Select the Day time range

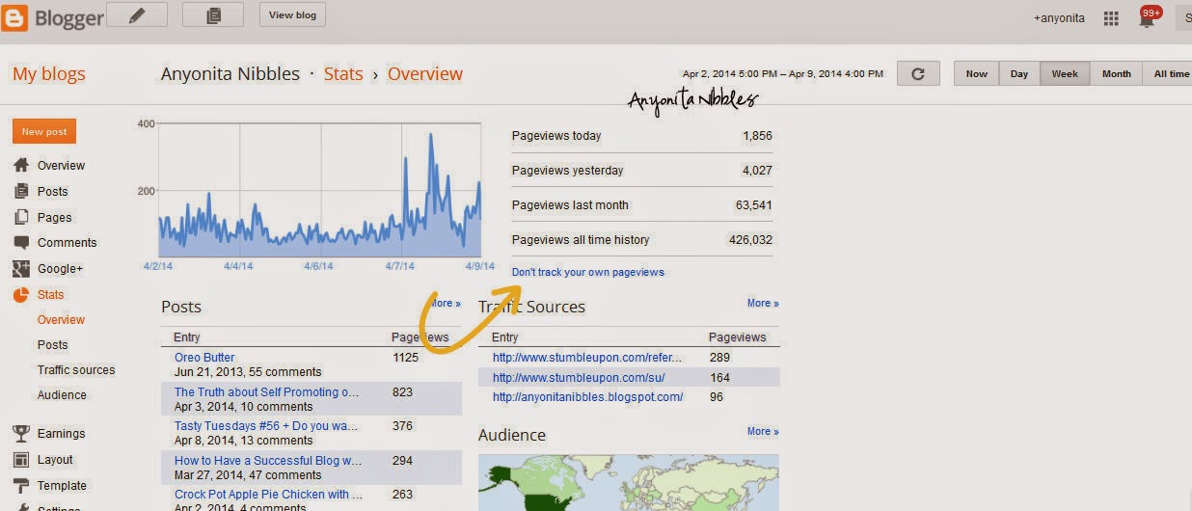pyautogui.click(x=1019, y=73)
